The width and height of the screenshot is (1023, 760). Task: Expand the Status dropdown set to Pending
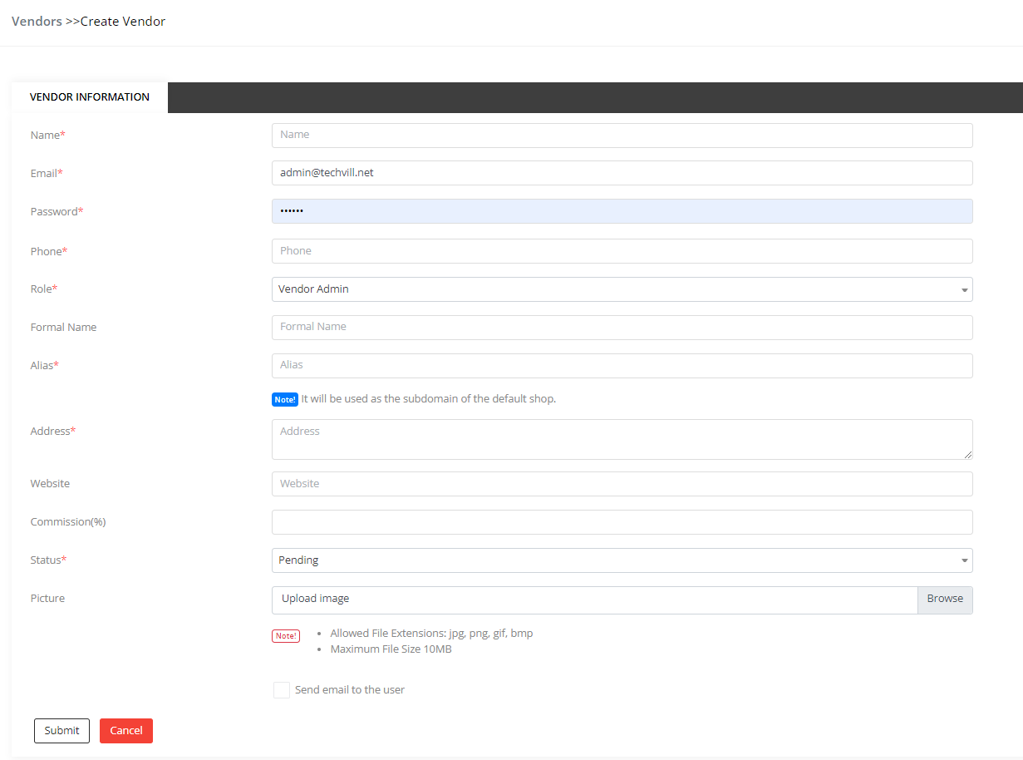pos(622,560)
